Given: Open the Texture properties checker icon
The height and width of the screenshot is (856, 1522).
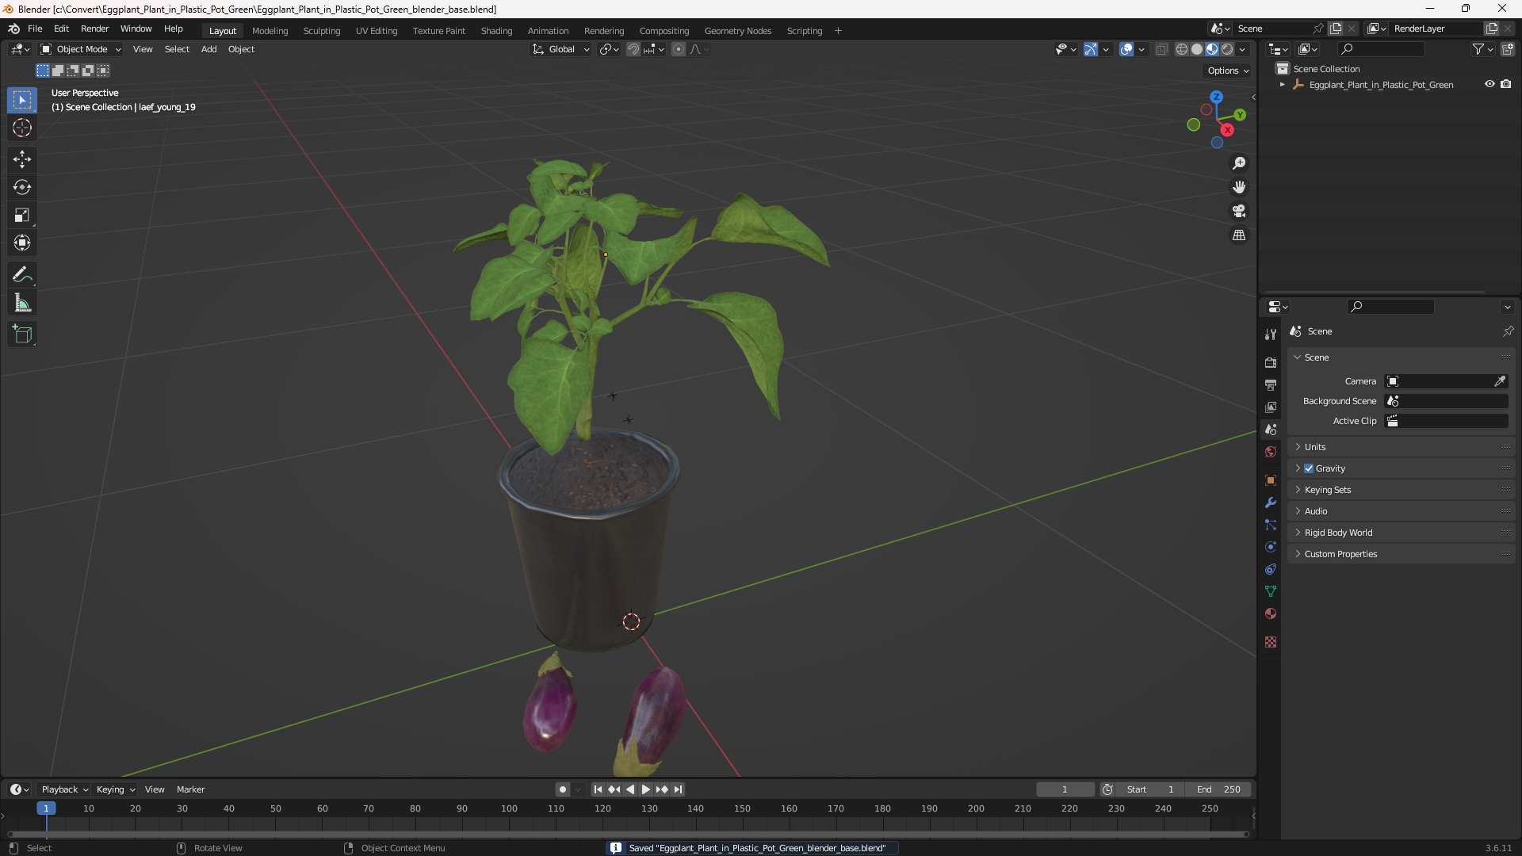Looking at the screenshot, I should click(1271, 642).
